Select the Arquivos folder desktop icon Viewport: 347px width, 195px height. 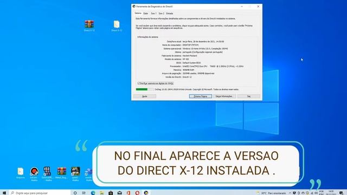pyautogui.click(x=21, y=173)
